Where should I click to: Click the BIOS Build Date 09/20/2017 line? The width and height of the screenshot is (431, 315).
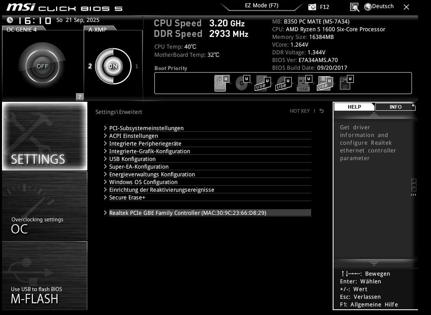point(310,68)
